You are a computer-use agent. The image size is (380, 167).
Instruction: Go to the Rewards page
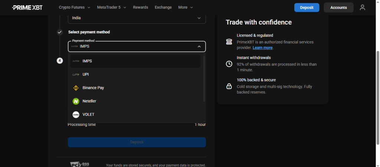coord(140,7)
